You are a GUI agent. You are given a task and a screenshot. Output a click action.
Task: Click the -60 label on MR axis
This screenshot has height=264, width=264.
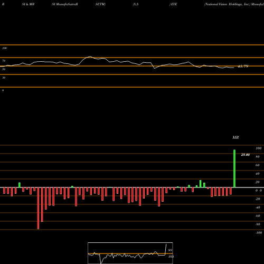258,216
